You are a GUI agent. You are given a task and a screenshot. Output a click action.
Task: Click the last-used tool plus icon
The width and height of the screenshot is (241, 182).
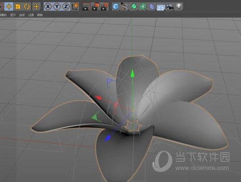point(36,7)
